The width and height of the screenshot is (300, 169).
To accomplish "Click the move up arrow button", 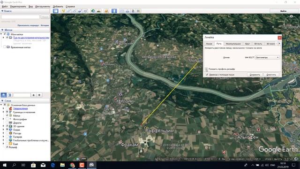I will 33,95.
